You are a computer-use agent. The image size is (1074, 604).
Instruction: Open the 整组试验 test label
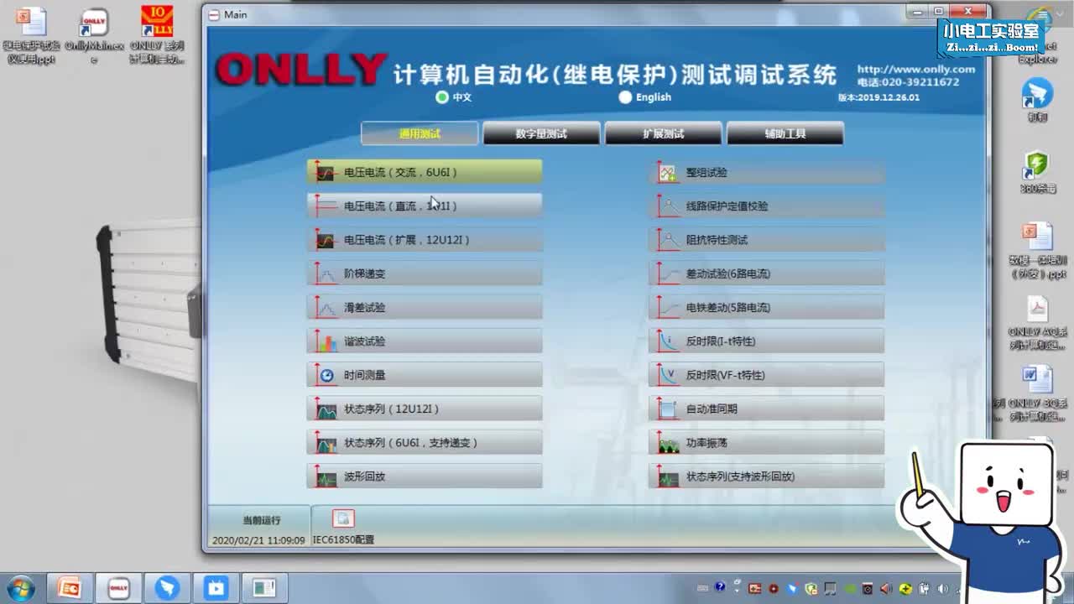pos(706,172)
